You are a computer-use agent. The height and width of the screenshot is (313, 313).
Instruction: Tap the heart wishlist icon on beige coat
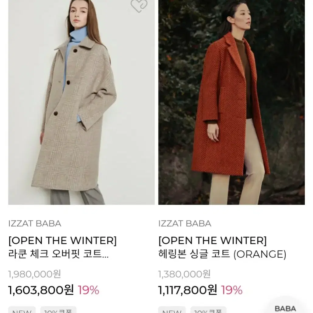click(x=139, y=5)
